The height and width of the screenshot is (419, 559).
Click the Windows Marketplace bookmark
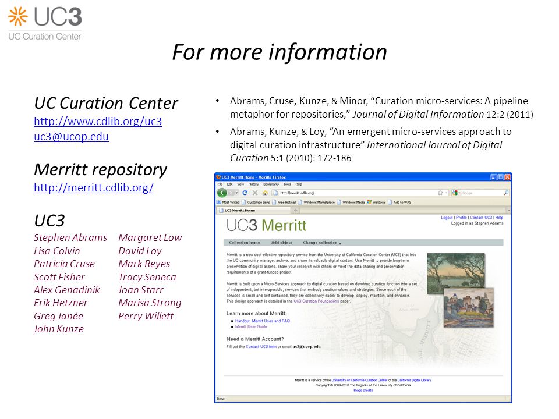pyautogui.click(x=316, y=202)
